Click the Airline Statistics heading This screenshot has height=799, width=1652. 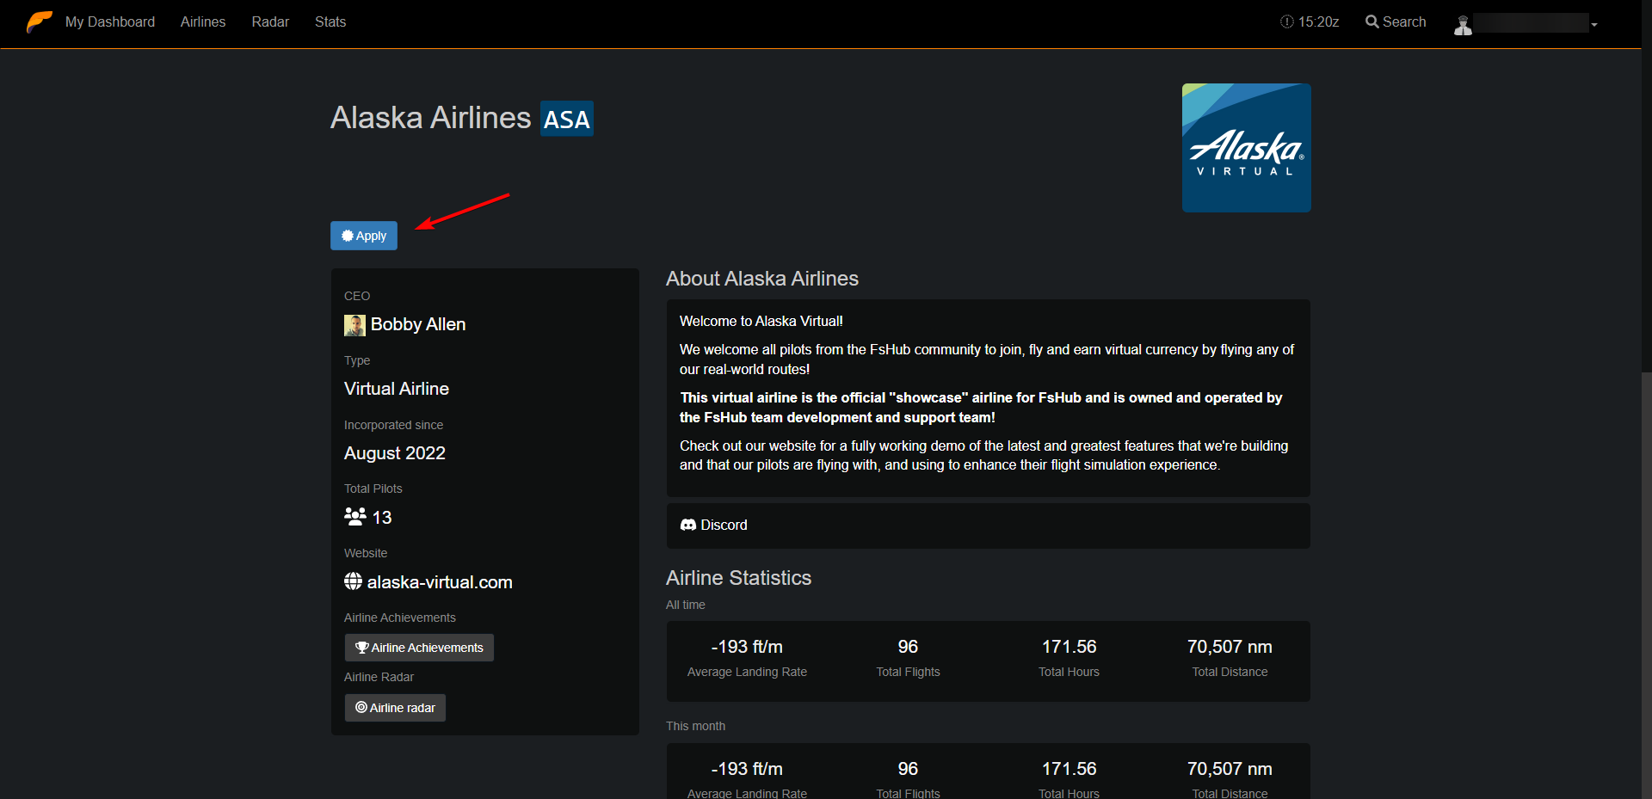pos(739,578)
